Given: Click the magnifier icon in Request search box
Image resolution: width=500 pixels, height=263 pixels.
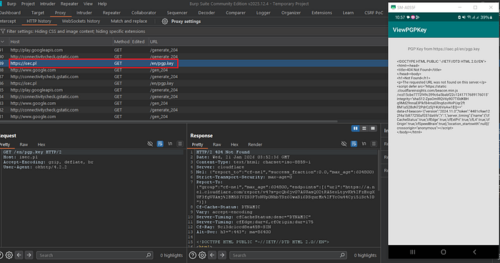Looking at the screenshot, I should pos(149,255).
